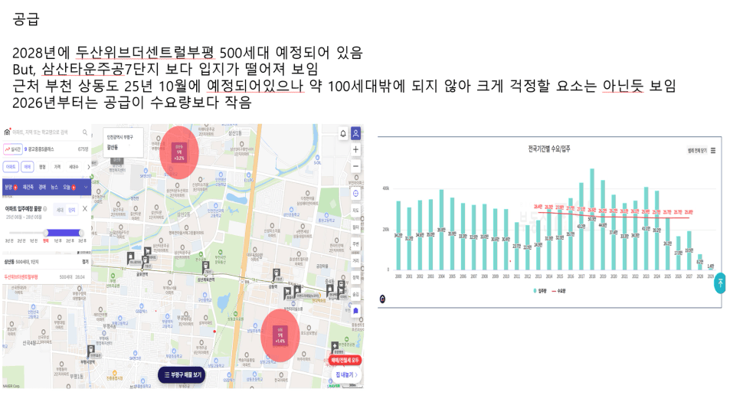Switch to 단지 view
This screenshot has width=730, height=402.
click(x=72, y=210)
